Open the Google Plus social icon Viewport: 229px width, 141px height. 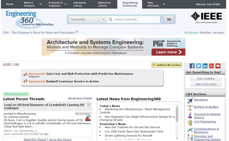tap(211, 66)
